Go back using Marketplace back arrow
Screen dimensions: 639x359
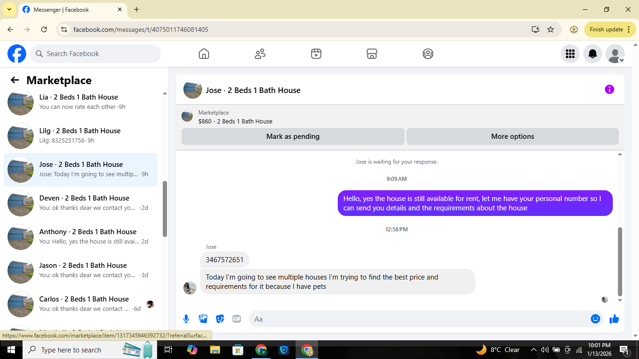click(15, 80)
